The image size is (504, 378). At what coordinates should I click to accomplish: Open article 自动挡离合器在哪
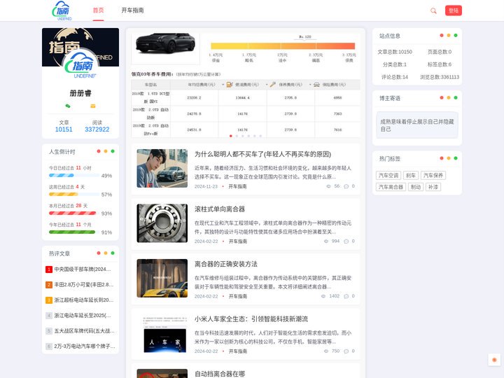[x=220, y=374]
